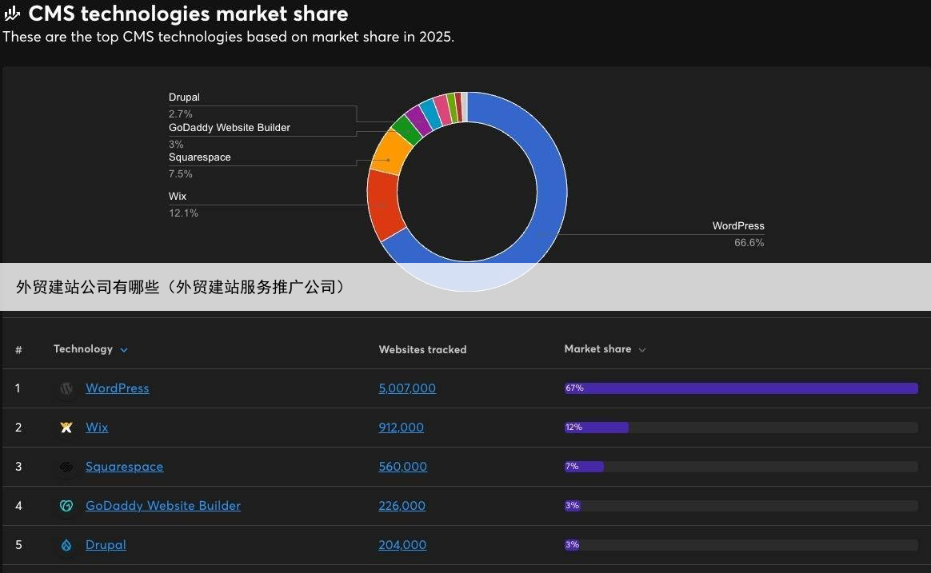Click the chart icon beside the page title
This screenshot has width=931, height=573.
click(x=13, y=14)
